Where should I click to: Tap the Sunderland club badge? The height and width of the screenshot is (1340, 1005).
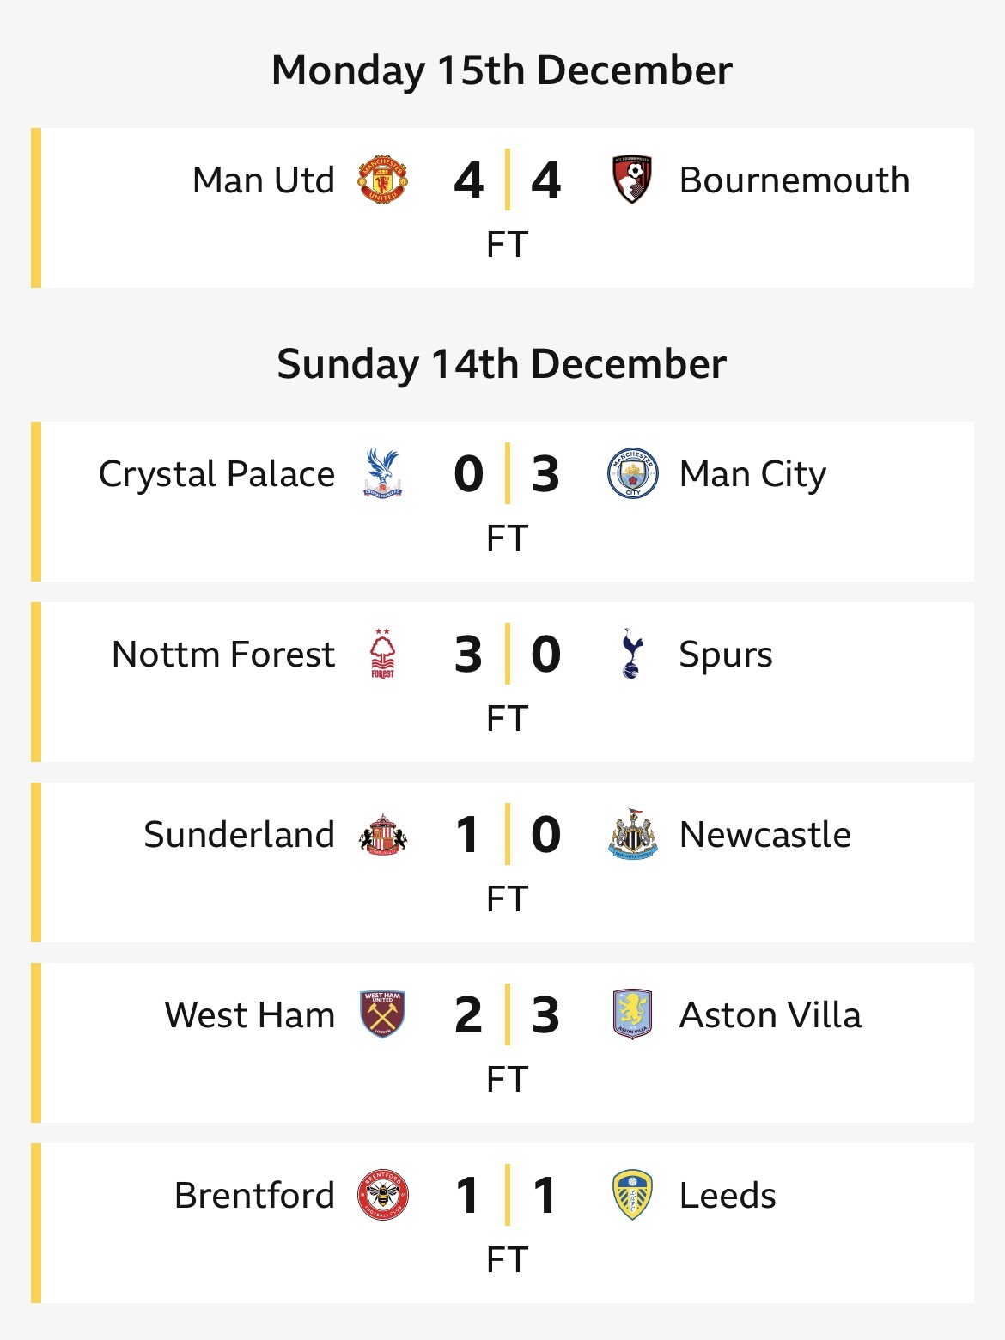(x=382, y=835)
